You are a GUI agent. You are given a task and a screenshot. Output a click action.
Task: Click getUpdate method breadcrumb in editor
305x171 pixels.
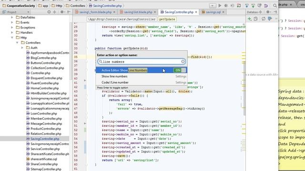[167, 19]
